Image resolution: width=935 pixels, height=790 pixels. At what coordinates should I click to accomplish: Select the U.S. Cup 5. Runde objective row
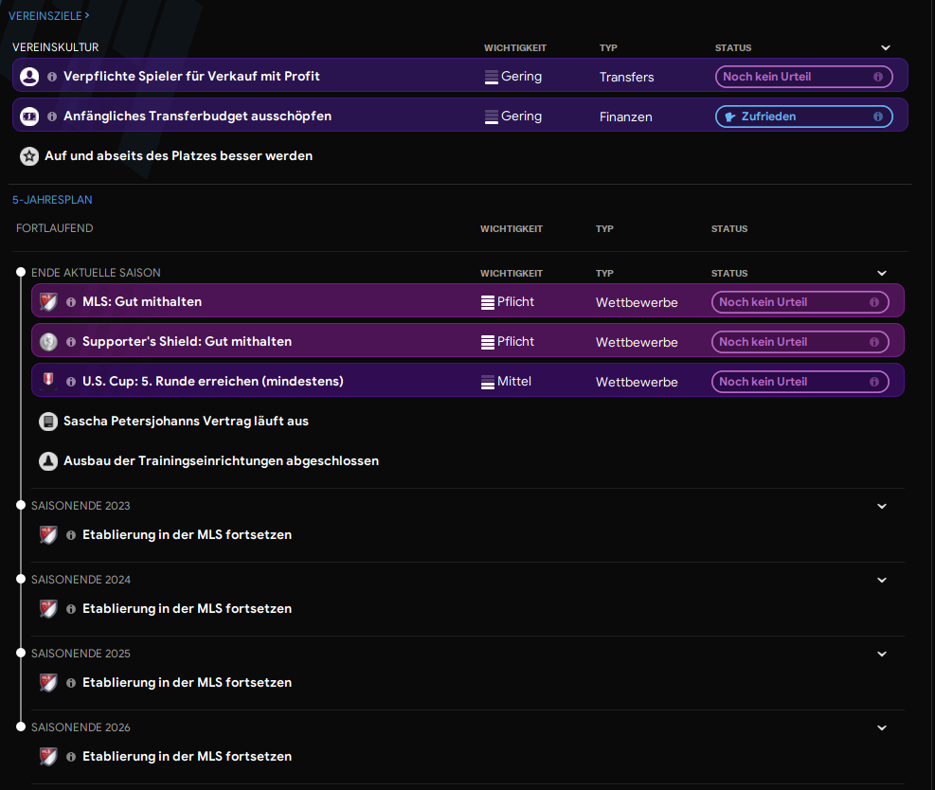point(468,381)
